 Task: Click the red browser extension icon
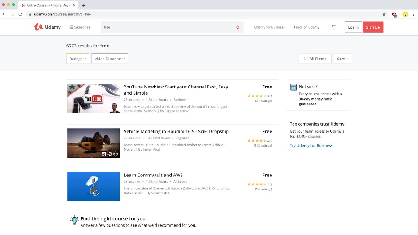(395, 14)
